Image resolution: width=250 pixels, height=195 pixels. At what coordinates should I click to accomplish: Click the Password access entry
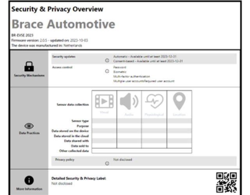pyautogui.click(x=120, y=67)
